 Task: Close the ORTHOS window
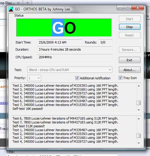[x=138, y=8]
